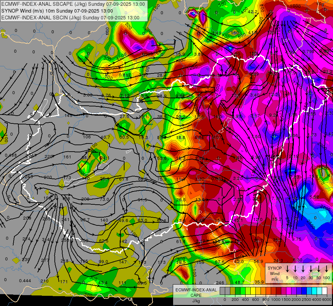
Task: Click the map value 99.0
Action: click(103, 261)
